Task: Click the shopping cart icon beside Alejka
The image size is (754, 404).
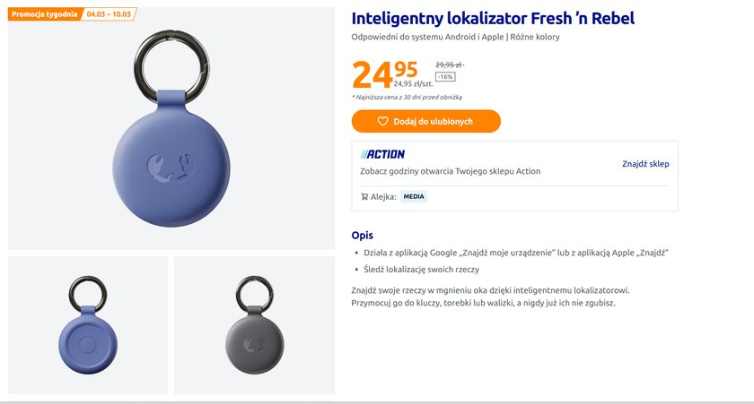Action: 364,197
